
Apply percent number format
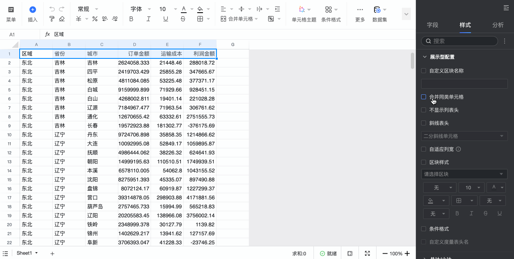pyautogui.click(x=95, y=19)
